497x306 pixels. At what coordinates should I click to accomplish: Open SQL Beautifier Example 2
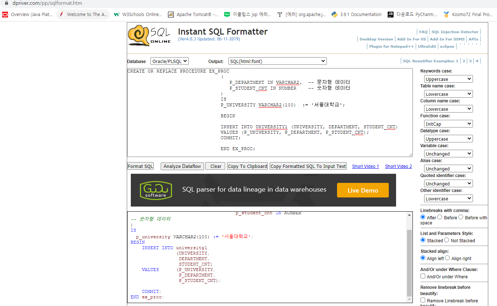pyautogui.click(x=464, y=61)
